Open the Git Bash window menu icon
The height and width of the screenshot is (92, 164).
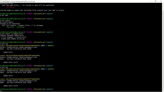1,1
